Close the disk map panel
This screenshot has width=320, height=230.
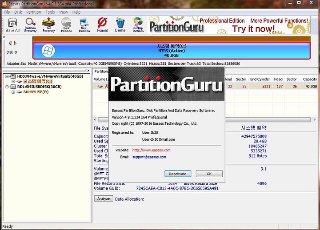[x=4, y=37]
